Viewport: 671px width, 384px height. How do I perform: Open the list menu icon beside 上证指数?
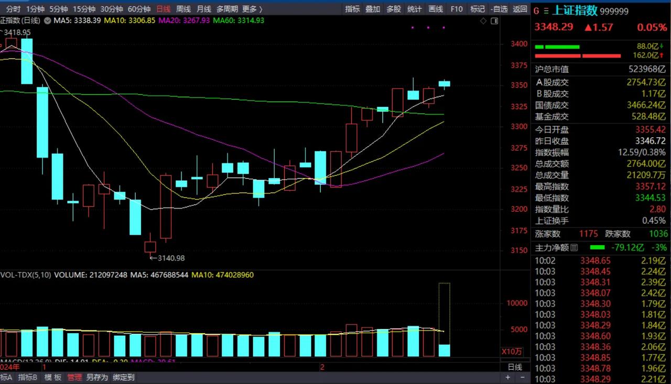[546, 10]
